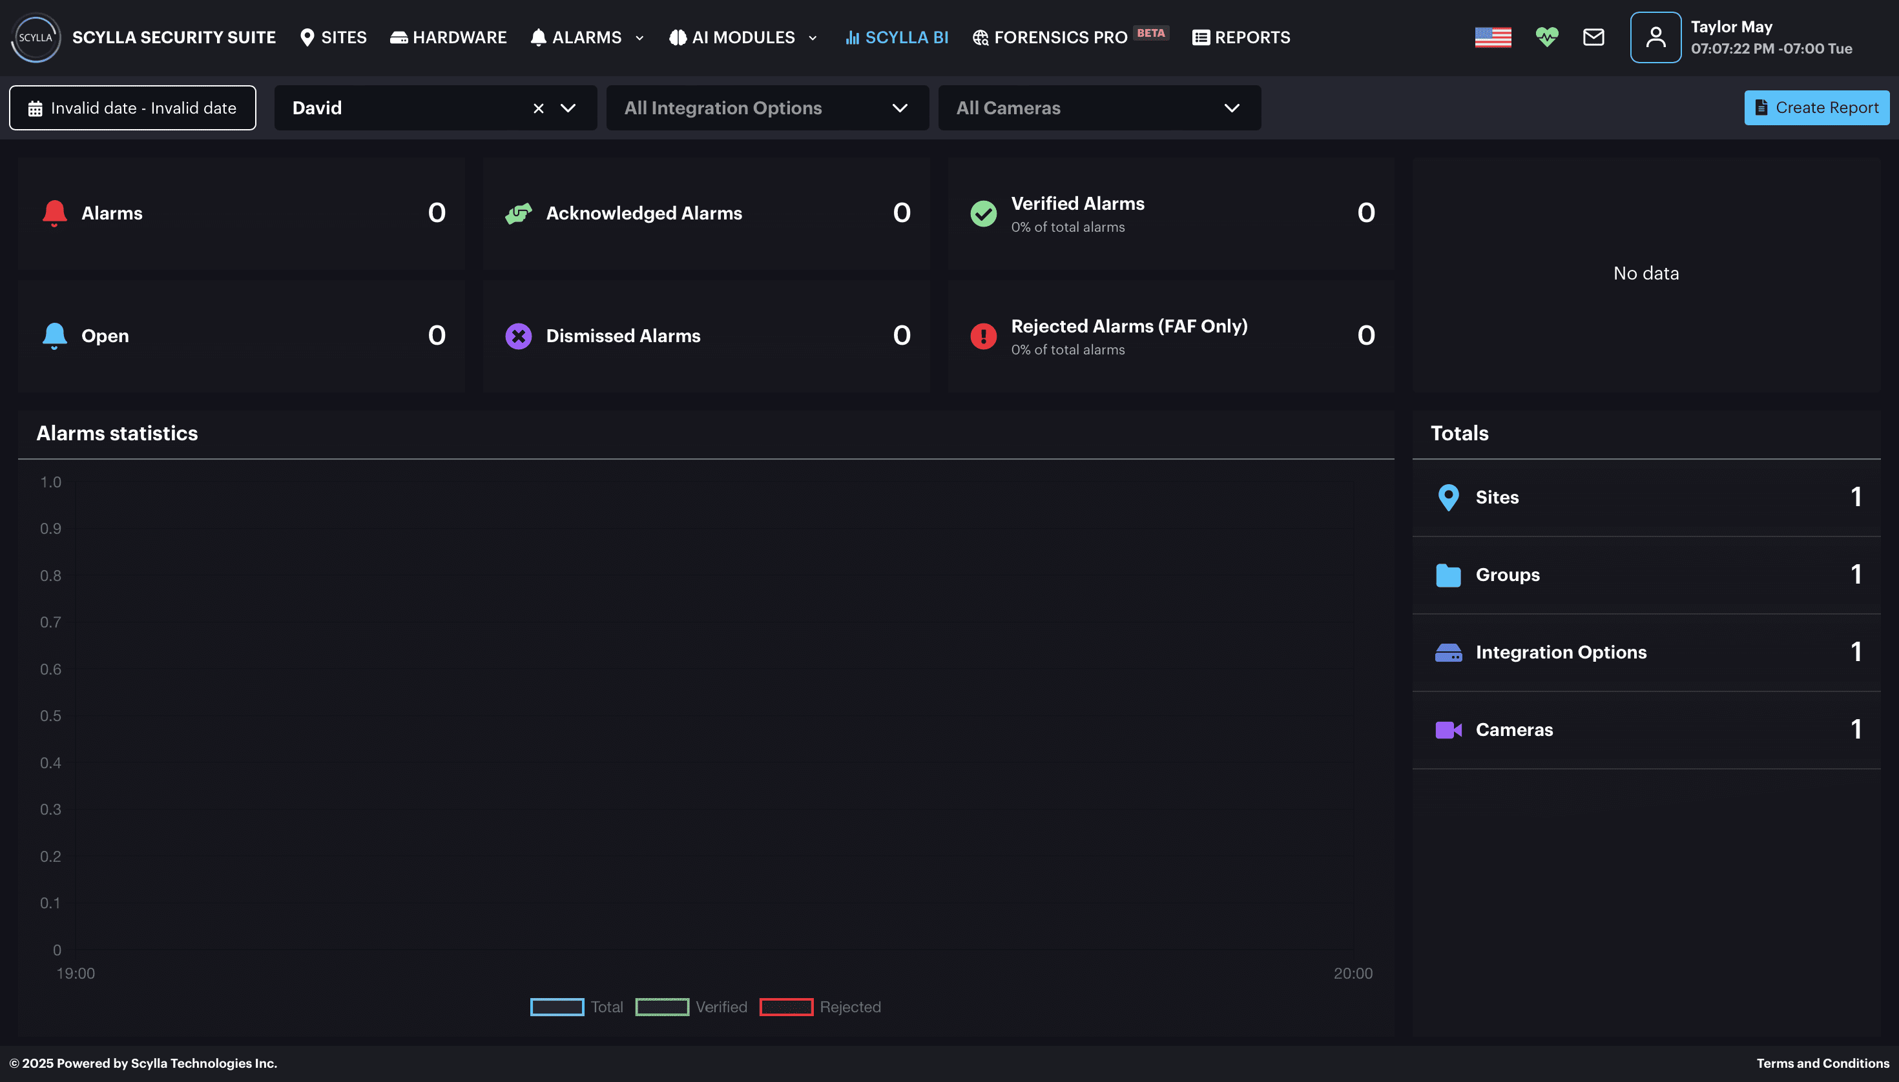Click the Open alarms count card
Image resolution: width=1899 pixels, height=1082 pixels.
(241, 336)
